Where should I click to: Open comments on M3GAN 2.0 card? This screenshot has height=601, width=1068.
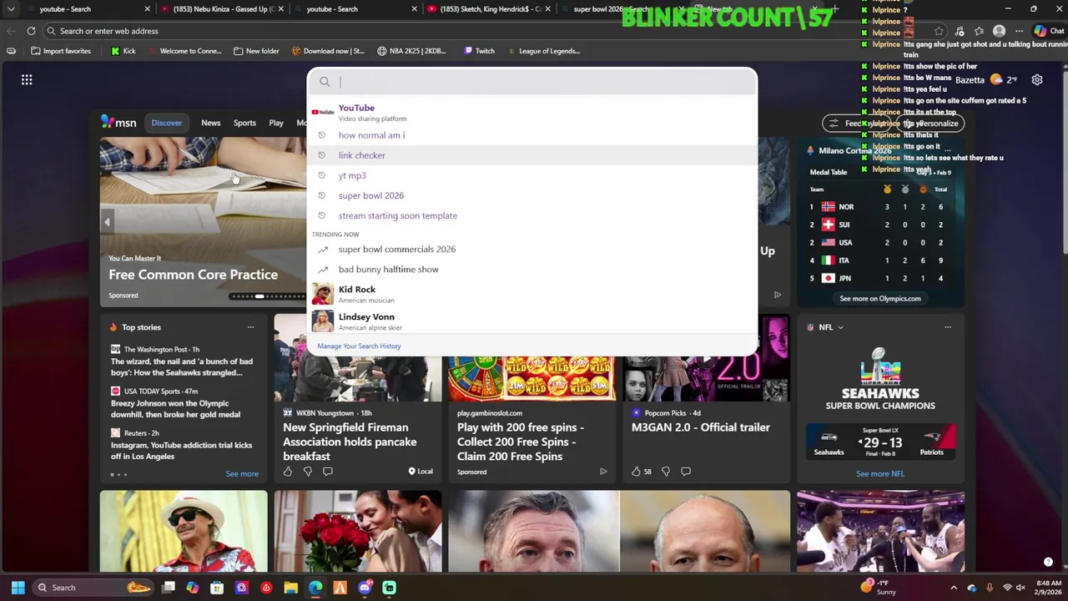686,472
